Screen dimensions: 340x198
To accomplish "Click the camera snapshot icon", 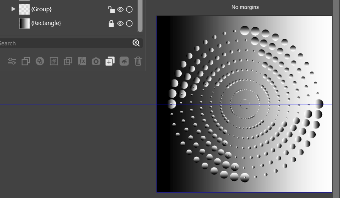I will pos(96,61).
